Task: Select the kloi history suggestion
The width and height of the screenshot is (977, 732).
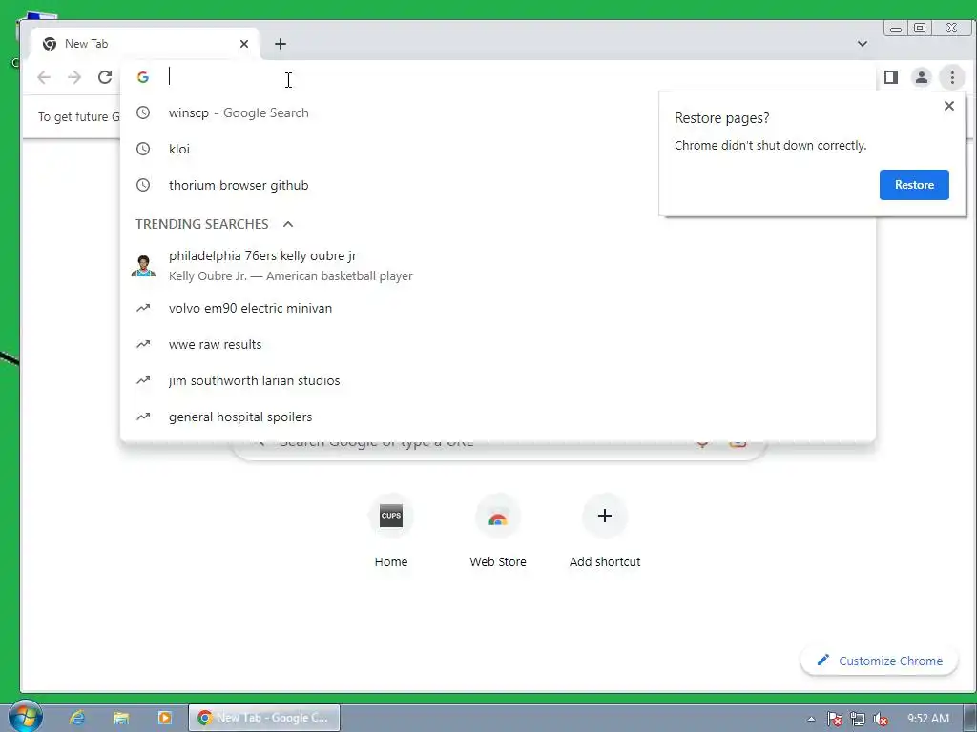Action: click(x=498, y=149)
